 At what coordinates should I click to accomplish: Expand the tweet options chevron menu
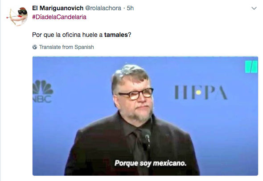(x=254, y=8)
